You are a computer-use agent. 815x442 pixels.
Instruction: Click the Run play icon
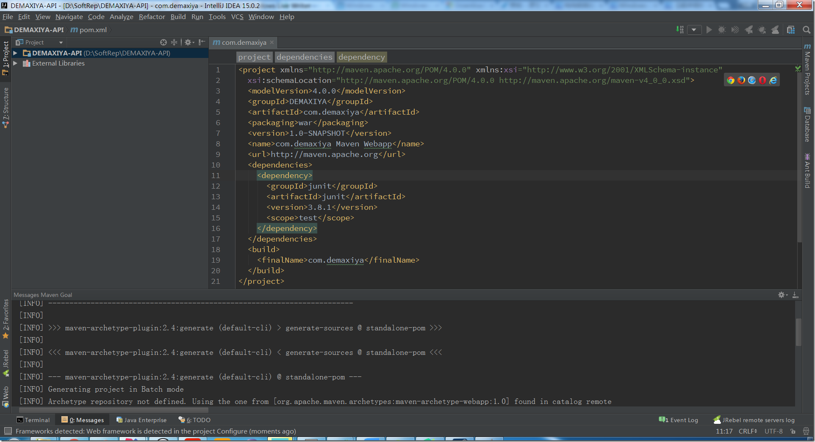709,30
